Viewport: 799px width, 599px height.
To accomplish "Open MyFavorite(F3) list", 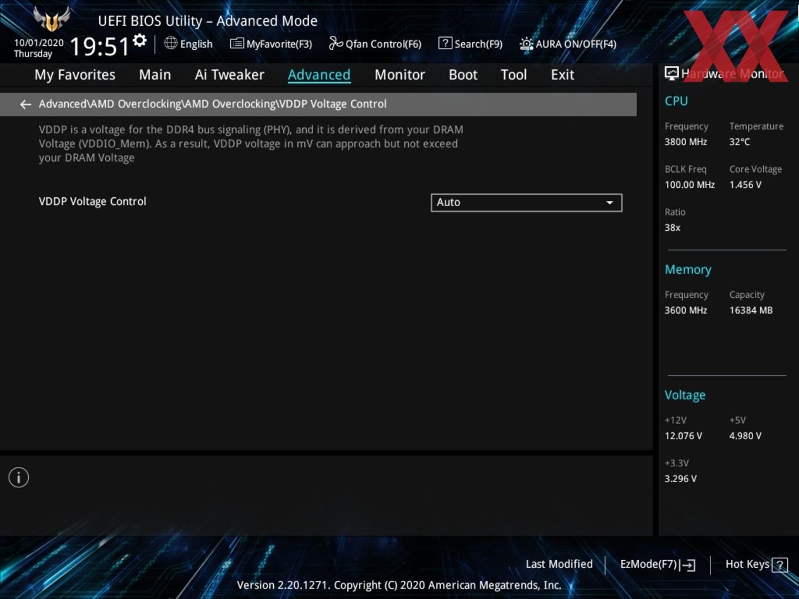I will [271, 43].
